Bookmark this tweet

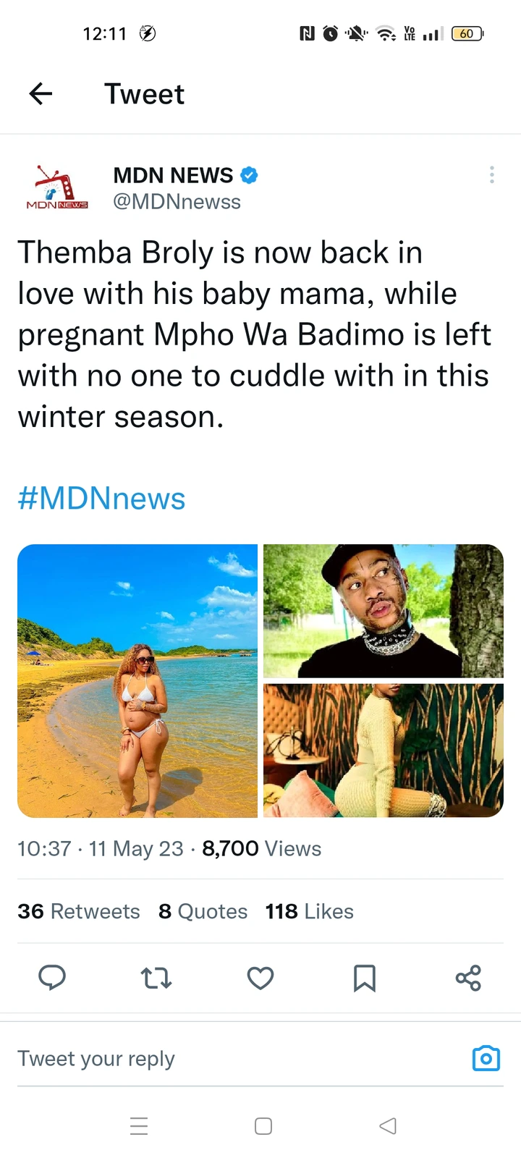(365, 978)
